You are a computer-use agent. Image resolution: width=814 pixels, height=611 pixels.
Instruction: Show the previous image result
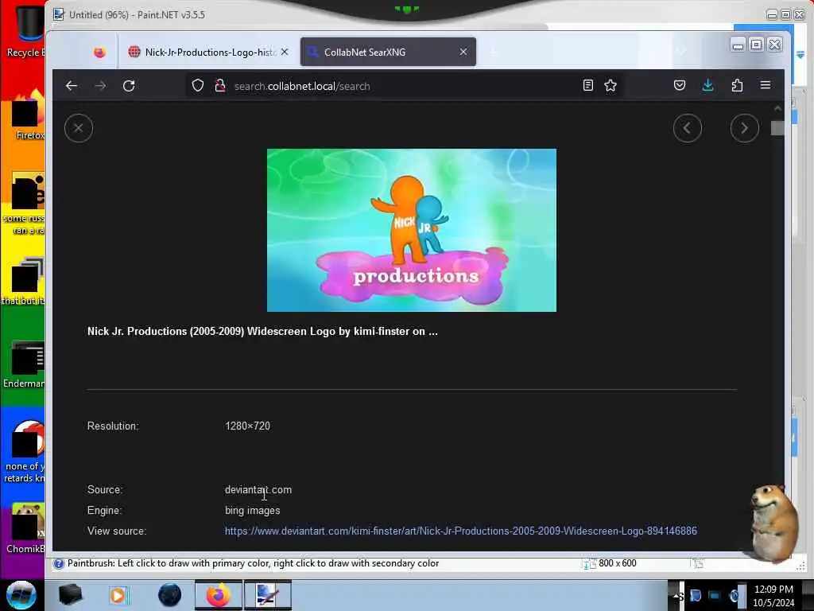[x=688, y=128]
